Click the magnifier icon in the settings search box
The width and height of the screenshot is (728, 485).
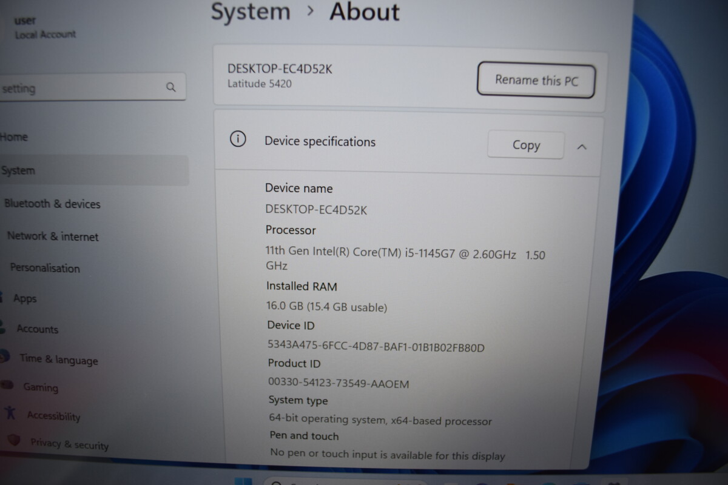pos(171,87)
